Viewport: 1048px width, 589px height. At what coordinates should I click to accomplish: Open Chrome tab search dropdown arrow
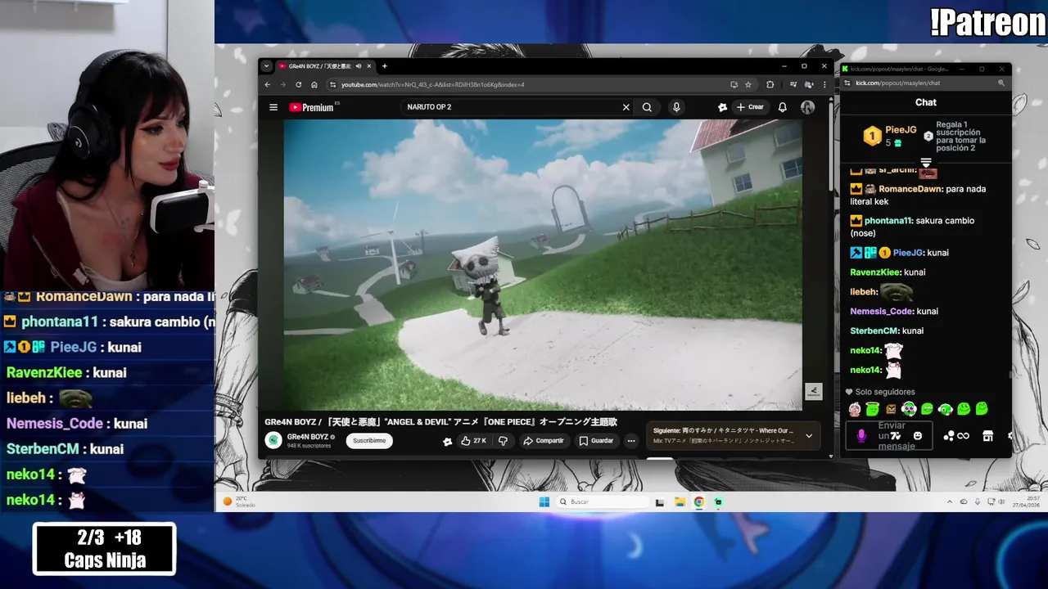(266, 66)
